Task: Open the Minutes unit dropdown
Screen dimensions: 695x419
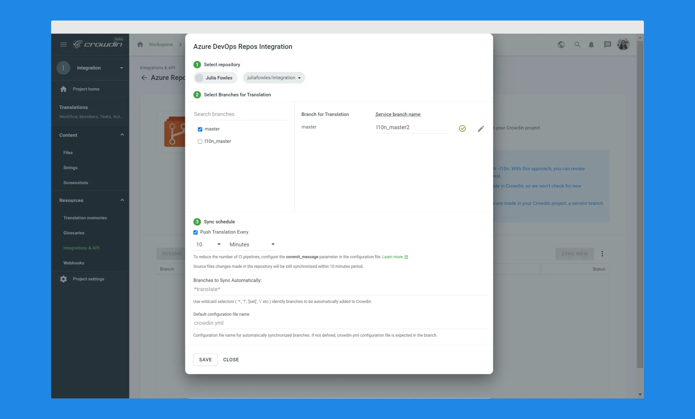Action: coord(252,244)
